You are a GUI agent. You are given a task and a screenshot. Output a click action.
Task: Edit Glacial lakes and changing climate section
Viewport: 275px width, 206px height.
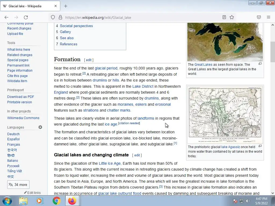[x=137, y=155]
